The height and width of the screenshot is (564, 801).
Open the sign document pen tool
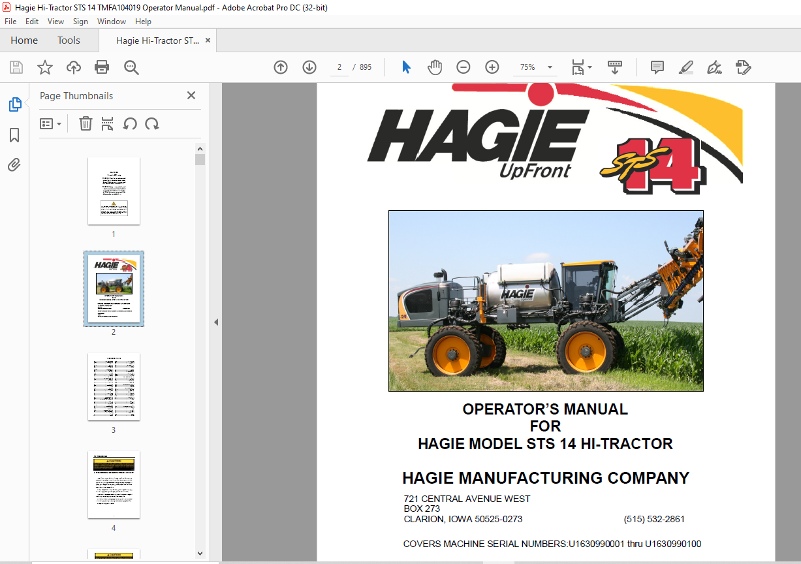click(715, 67)
